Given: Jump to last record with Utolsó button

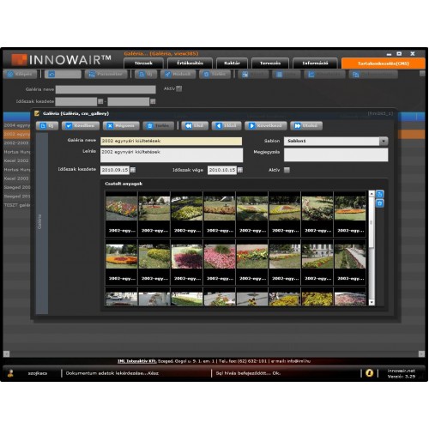Looking at the screenshot, I should click(x=306, y=126).
